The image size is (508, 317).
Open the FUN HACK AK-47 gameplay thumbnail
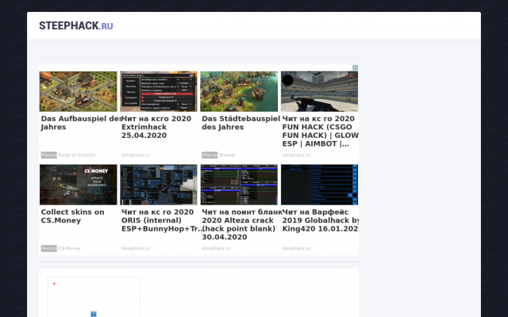click(319, 92)
